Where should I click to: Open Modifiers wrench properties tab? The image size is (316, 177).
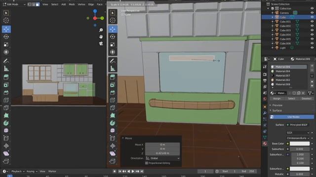(265, 113)
